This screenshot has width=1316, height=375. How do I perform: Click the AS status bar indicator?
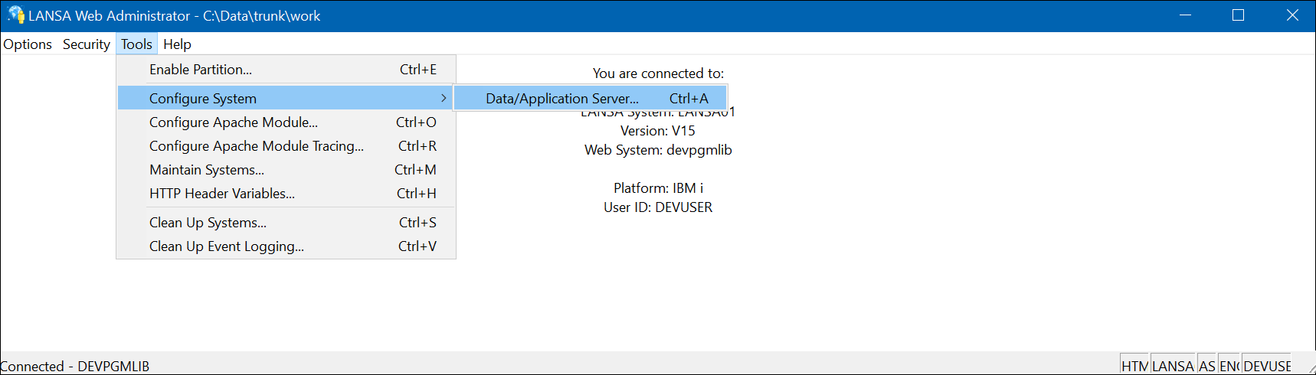point(1206,366)
